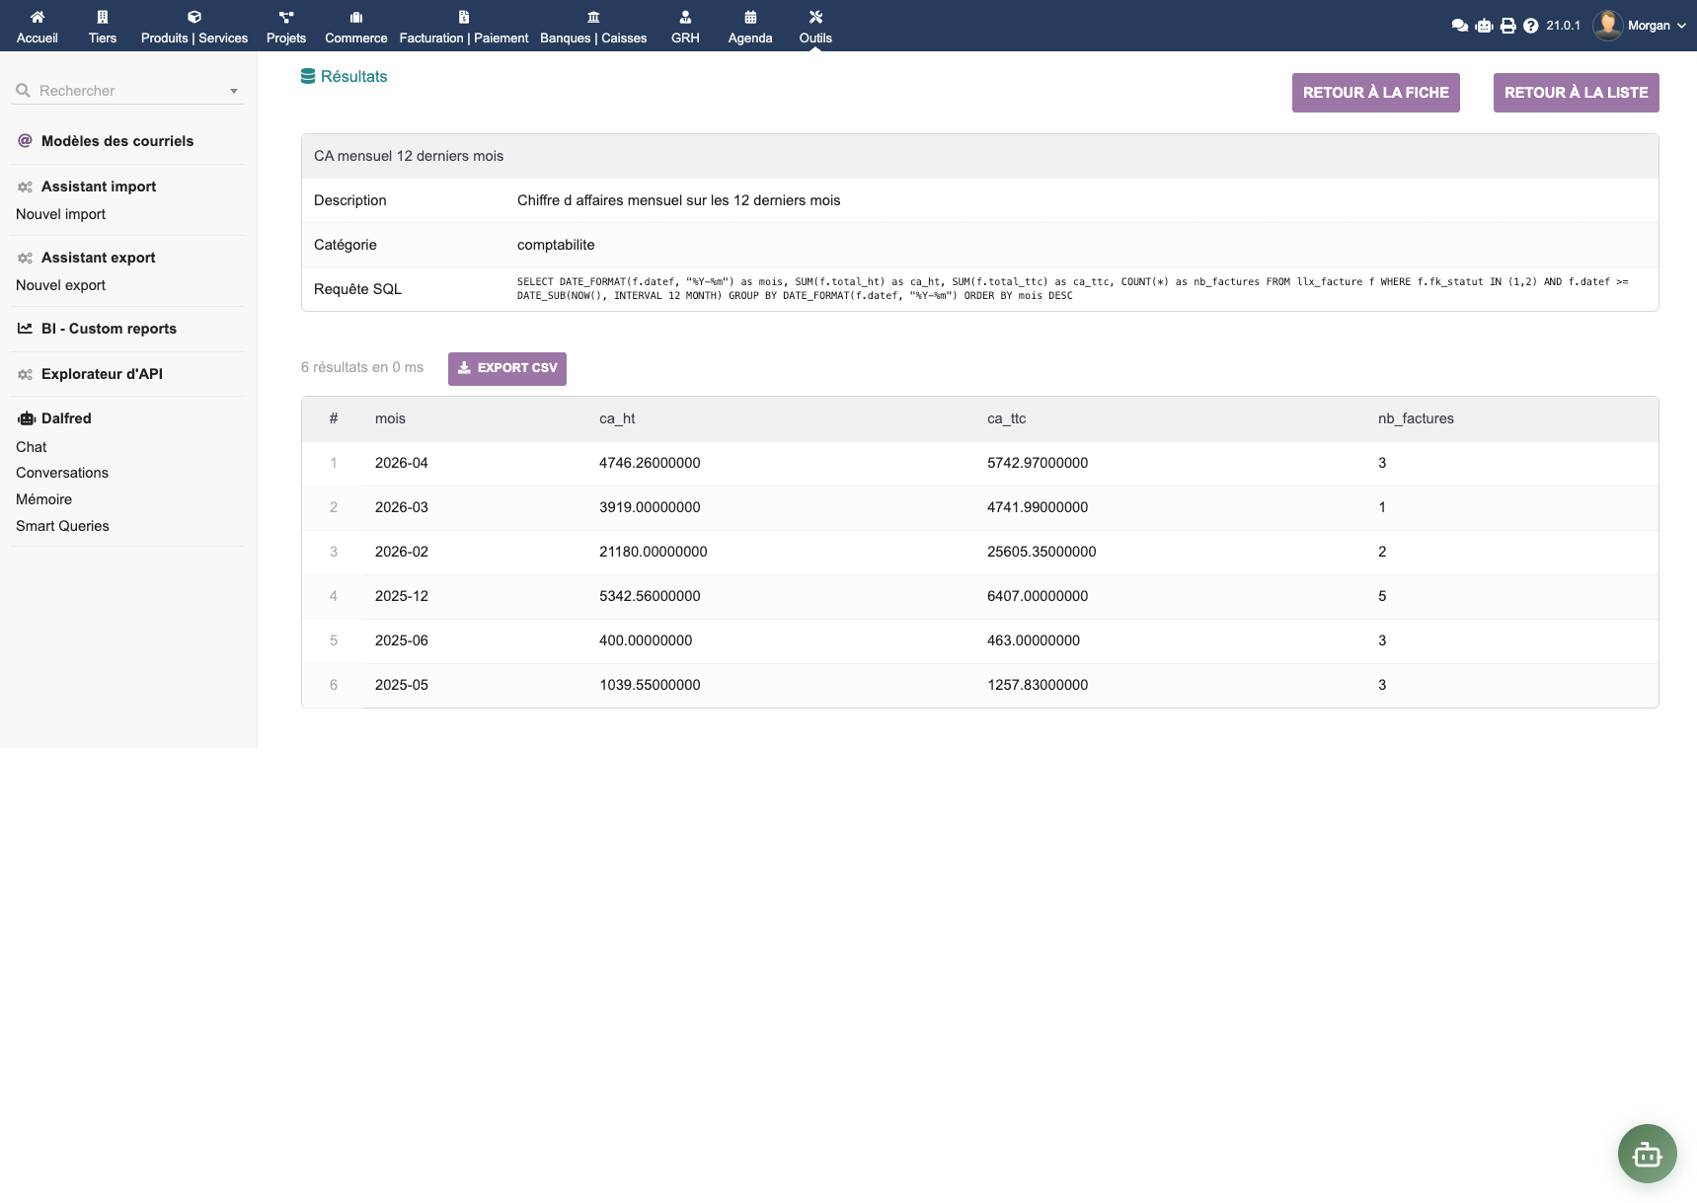Open Smart Queries in the sidebar
Viewport: 1697px width, 1203px height.
(62, 526)
